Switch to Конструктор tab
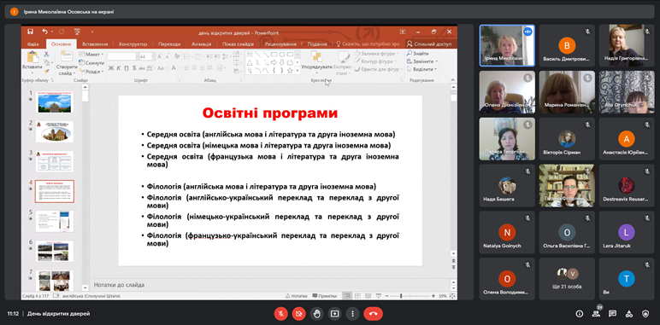 coord(133,44)
